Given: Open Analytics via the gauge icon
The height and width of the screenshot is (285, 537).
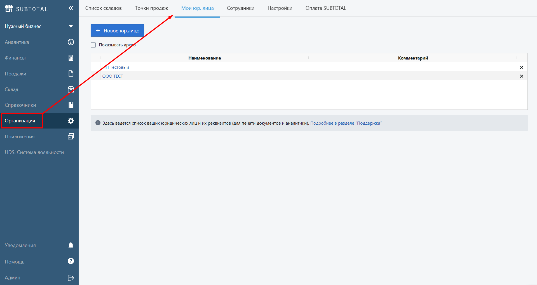Looking at the screenshot, I should 71,42.
